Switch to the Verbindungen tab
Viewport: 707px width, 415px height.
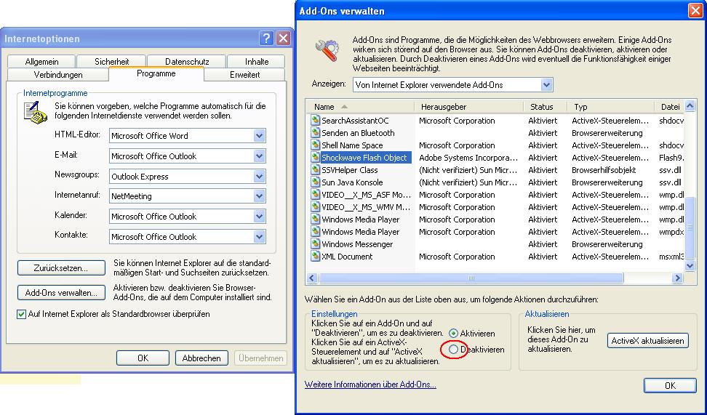[x=58, y=75]
